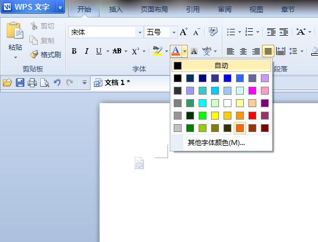
Task: Expand the Paste options arrow under 粘贴
Action: [15, 57]
